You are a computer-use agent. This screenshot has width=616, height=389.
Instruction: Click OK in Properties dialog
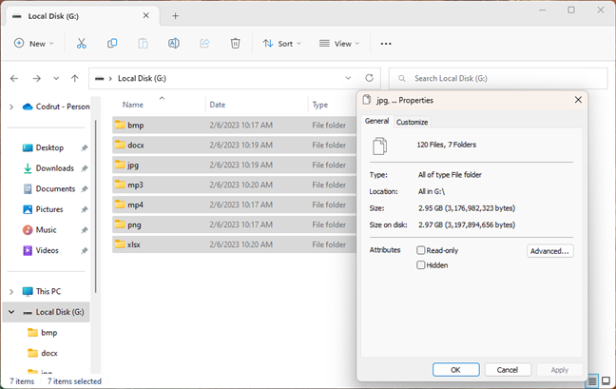pos(455,370)
